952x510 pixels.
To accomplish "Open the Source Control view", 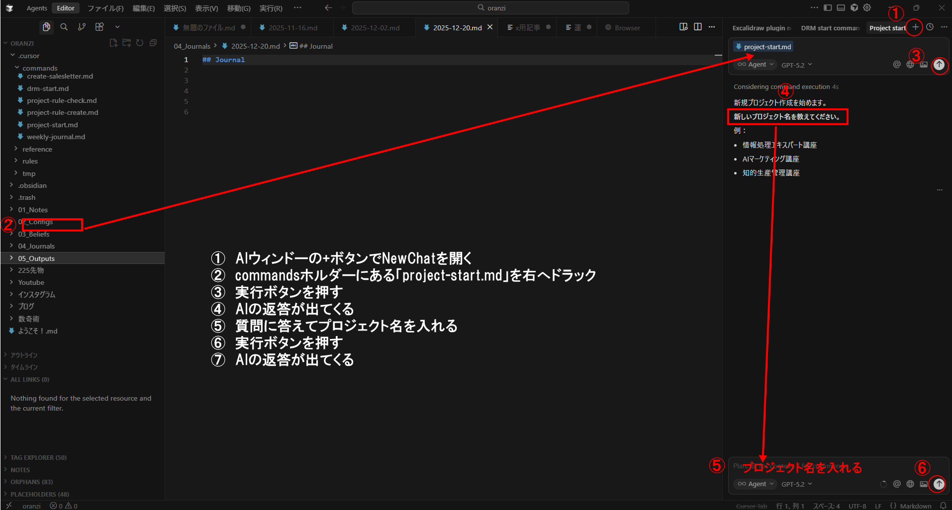I will click(x=82, y=27).
